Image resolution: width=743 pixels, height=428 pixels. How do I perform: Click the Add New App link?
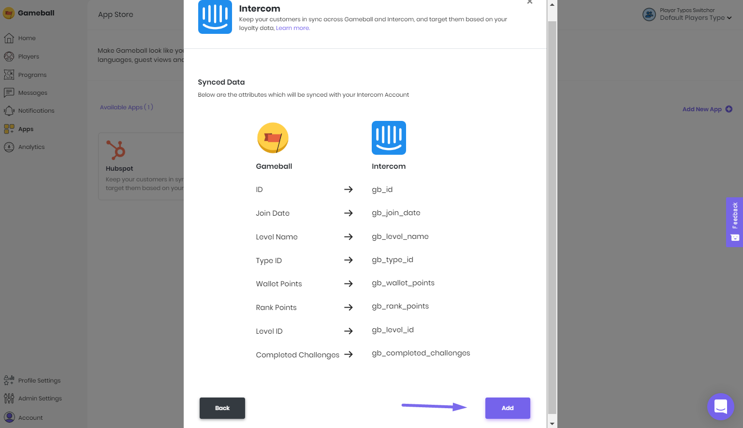702,109
